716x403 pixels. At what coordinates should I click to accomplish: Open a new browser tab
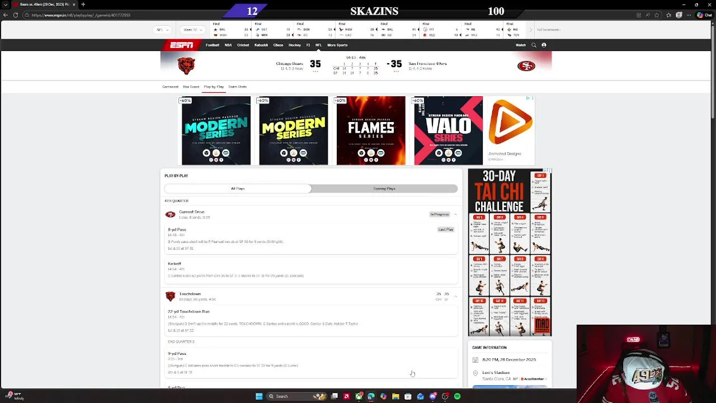point(83,4)
